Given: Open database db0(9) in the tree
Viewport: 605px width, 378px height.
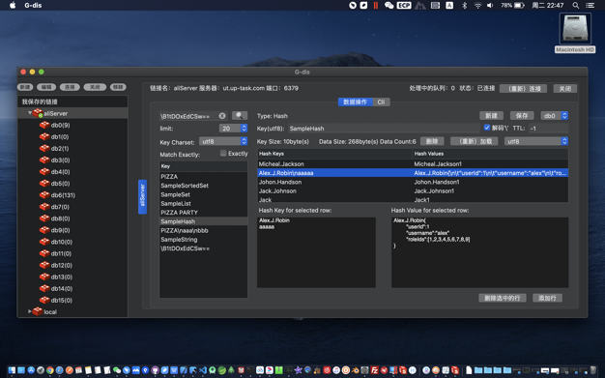Looking at the screenshot, I should click(x=60, y=125).
